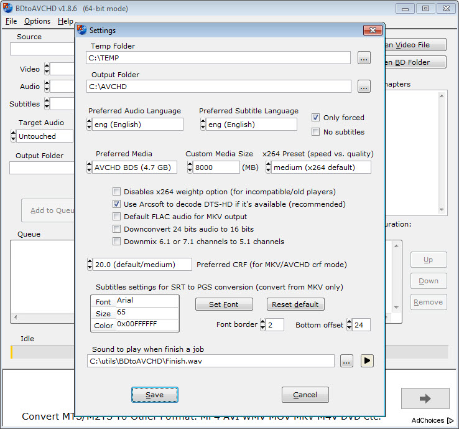
Task: Start conversion with the arrow button
Action: pyautogui.click(x=425, y=398)
